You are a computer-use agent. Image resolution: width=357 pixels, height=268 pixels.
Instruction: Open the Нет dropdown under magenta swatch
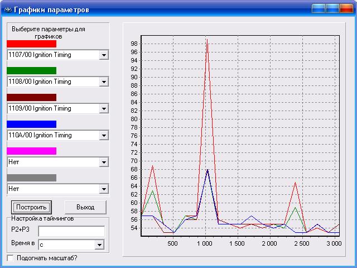coord(103,162)
